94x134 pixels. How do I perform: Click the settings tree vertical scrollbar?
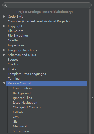pos(90,71)
